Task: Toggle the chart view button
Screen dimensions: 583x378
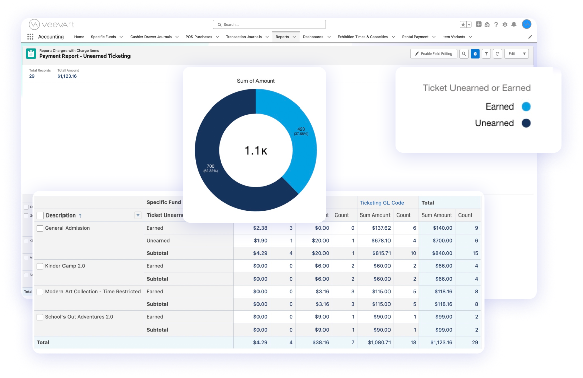Action: [x=475, y=53]
